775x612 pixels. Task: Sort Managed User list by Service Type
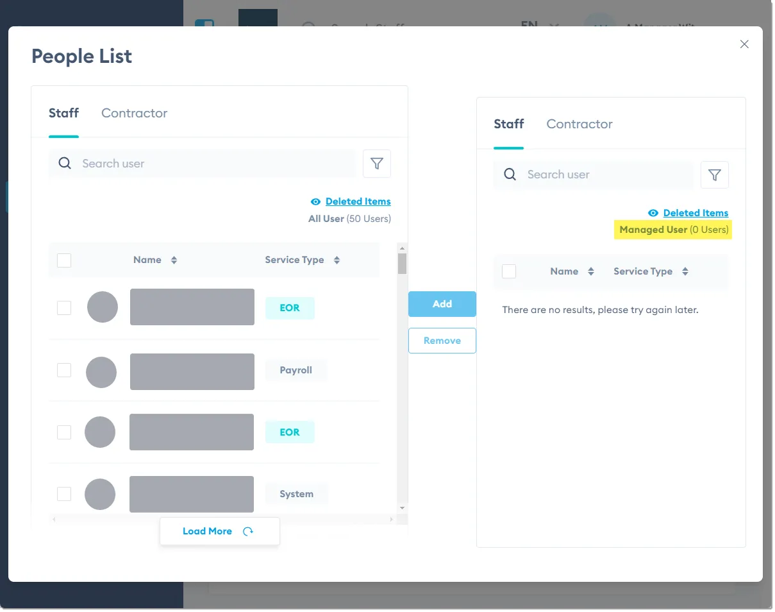685,271
